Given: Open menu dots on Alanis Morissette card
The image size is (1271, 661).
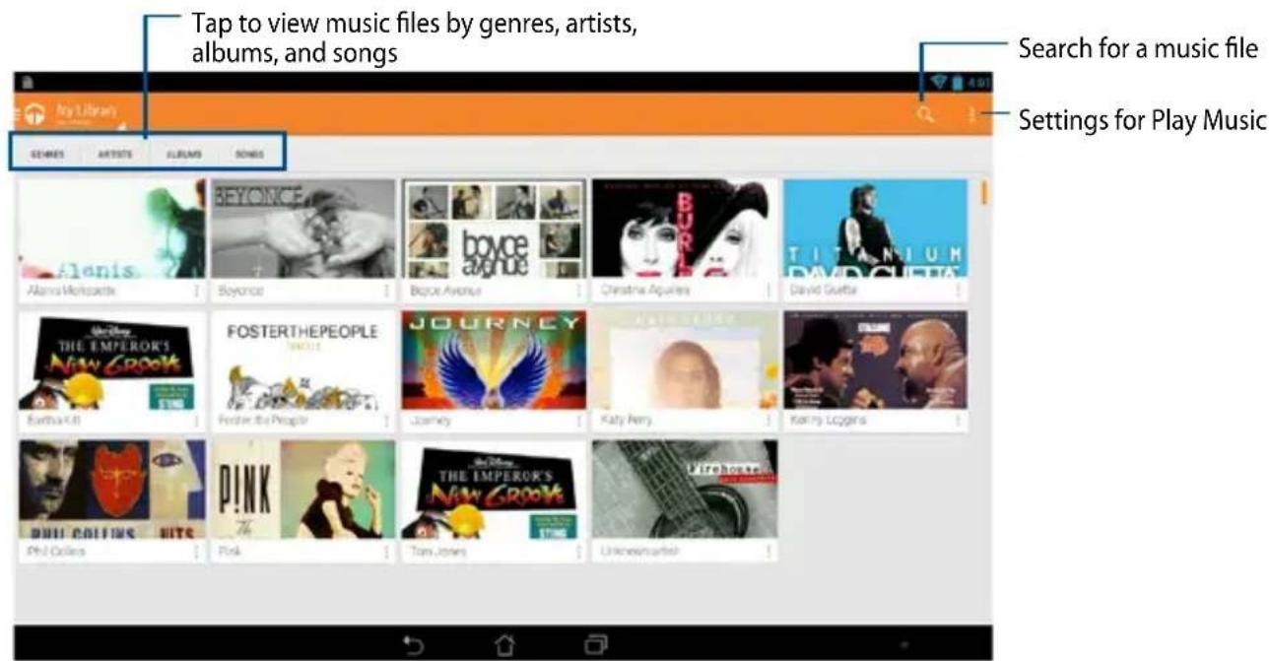Looking at the screenshot, I should tap(196, 291).
